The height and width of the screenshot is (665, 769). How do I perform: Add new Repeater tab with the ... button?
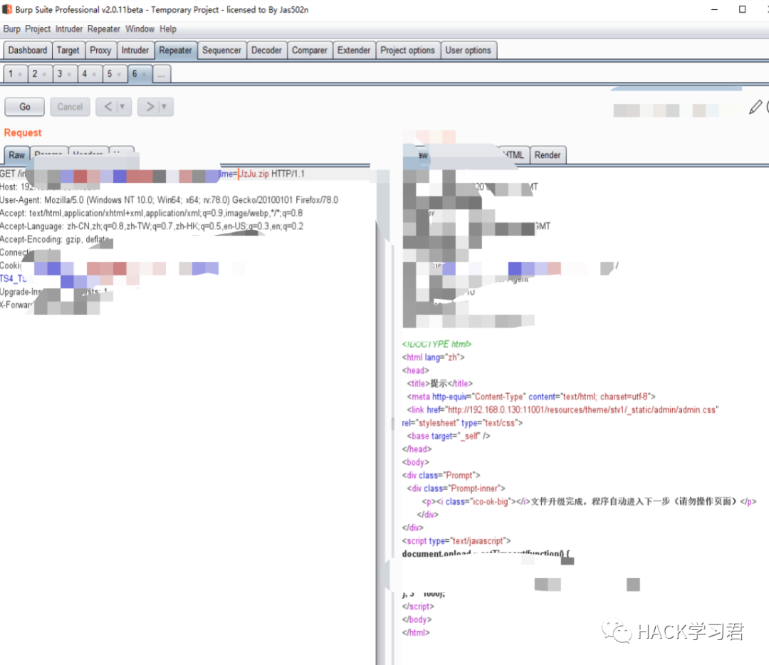pyautogui.click(x=162, y=74)
